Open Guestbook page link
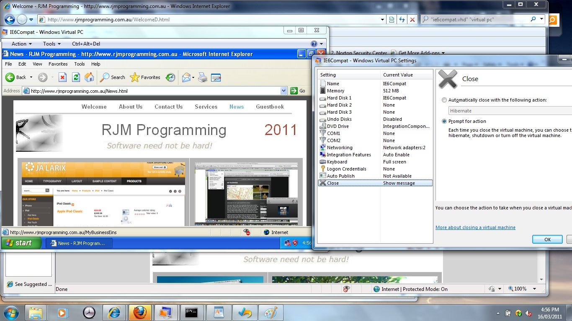This screenshot has height=321, width=572. [x=270, y=107]
